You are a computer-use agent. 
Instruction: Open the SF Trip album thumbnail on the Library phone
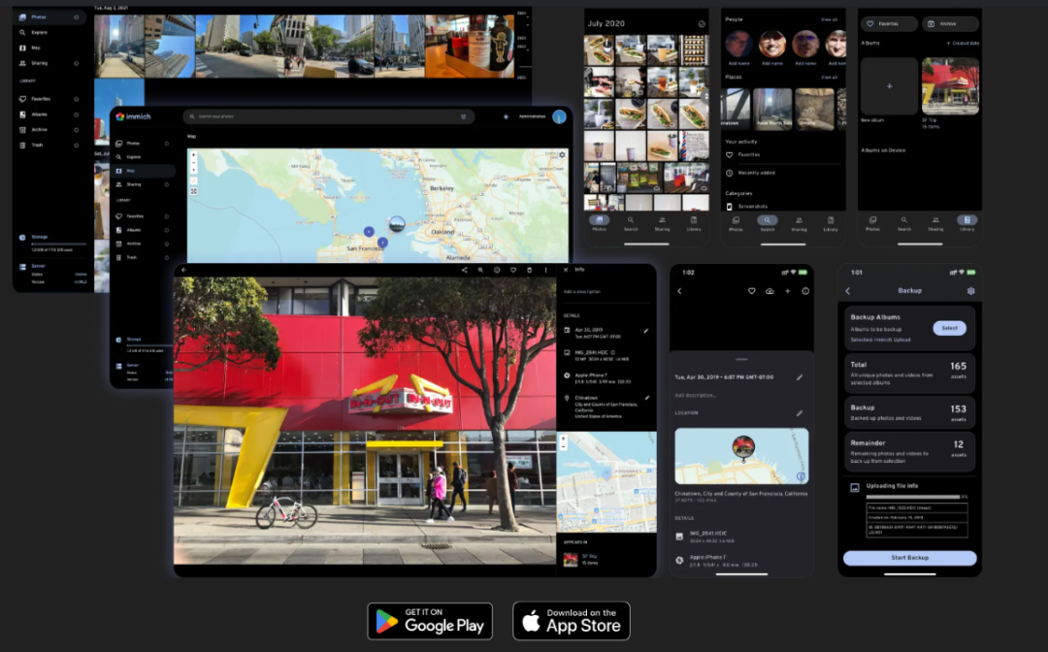(950, 86)
